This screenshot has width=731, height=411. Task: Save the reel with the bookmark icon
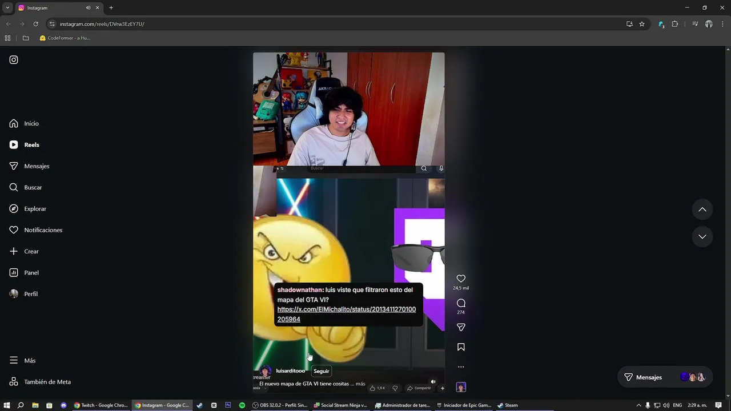point(461,347)
